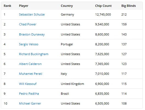Viewport: 145px width, 110px height.
Task: Click the Big Blinds column header
Action: click(x=129, y=6)
